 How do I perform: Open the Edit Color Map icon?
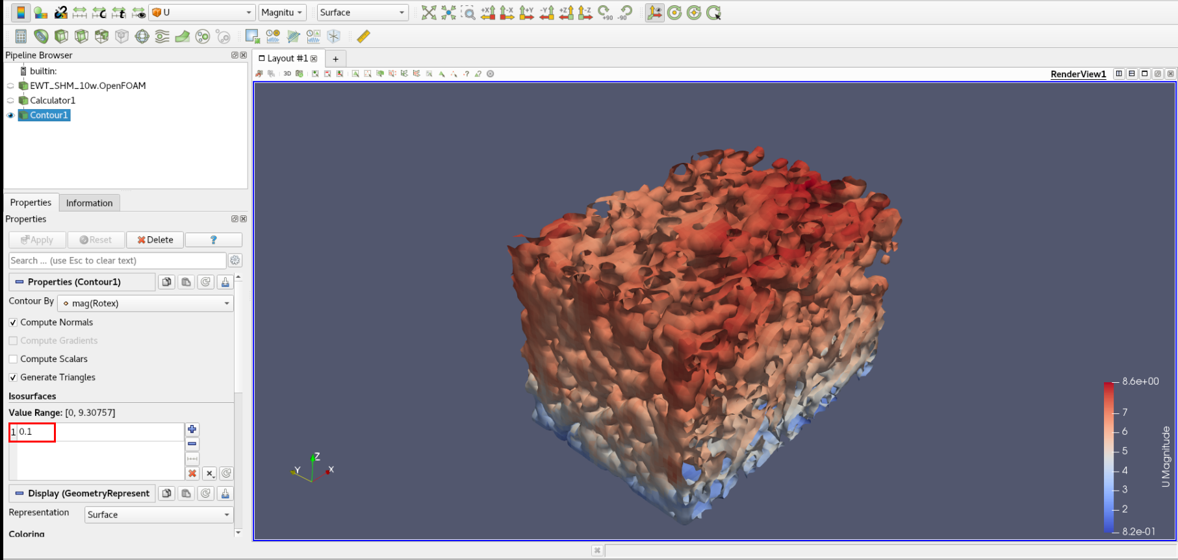point(41,12)
